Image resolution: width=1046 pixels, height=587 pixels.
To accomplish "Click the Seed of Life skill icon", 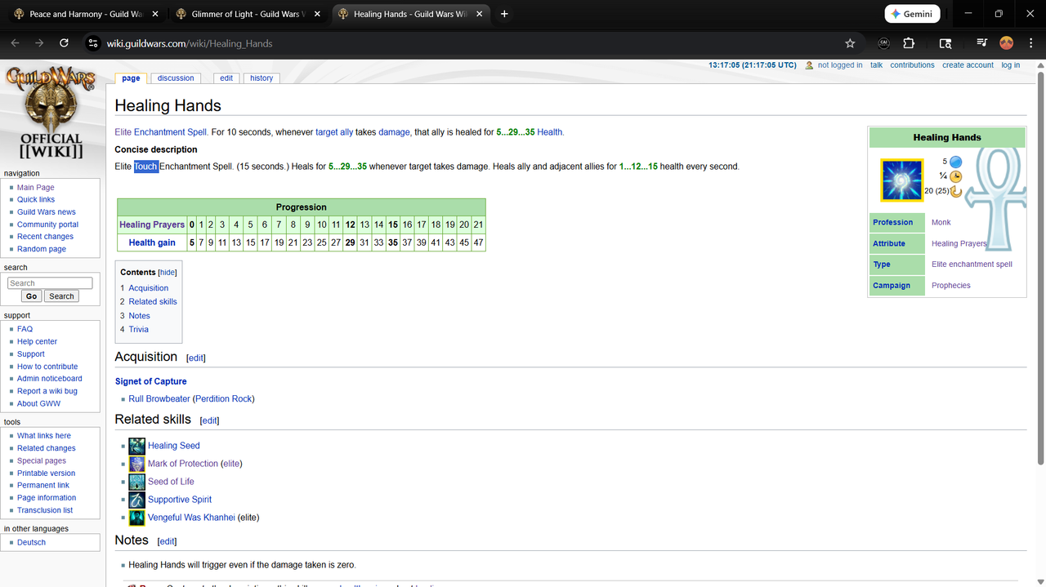I will (x=136, y=482).
